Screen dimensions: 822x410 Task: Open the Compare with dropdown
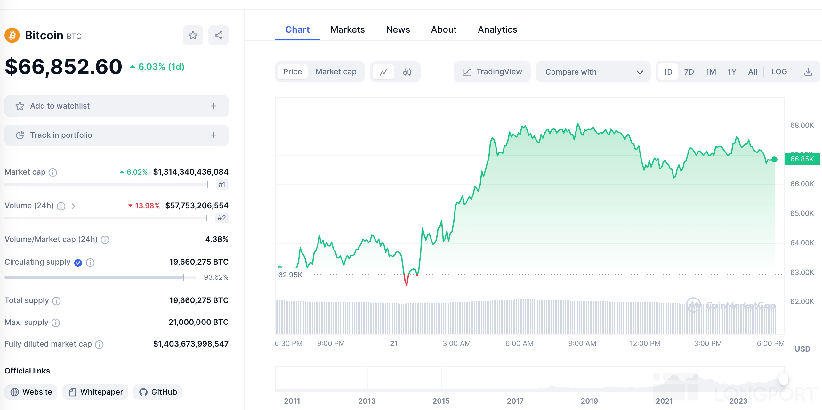[593, 72]
